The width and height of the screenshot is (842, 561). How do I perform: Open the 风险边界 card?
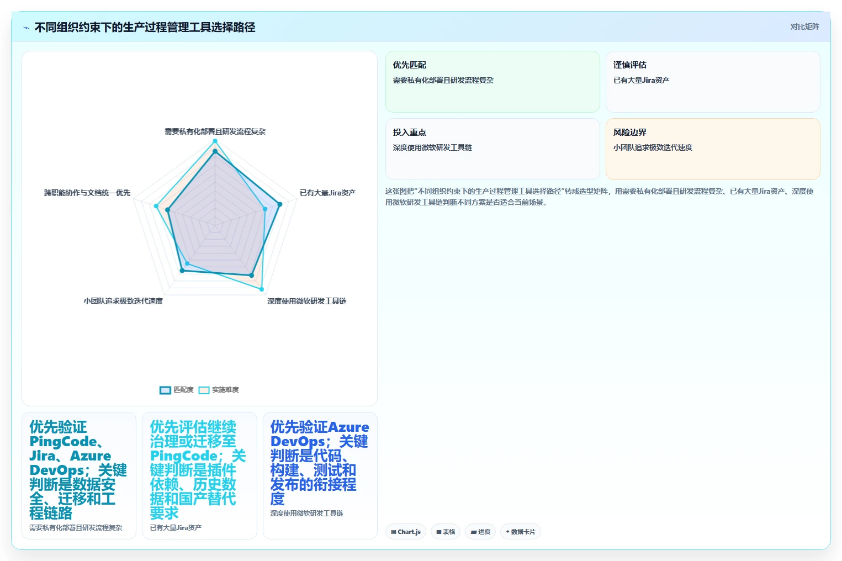pos(713,149)
